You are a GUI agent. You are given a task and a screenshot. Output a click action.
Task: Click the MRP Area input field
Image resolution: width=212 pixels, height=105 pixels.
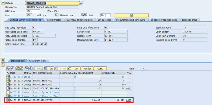(33, 11)
